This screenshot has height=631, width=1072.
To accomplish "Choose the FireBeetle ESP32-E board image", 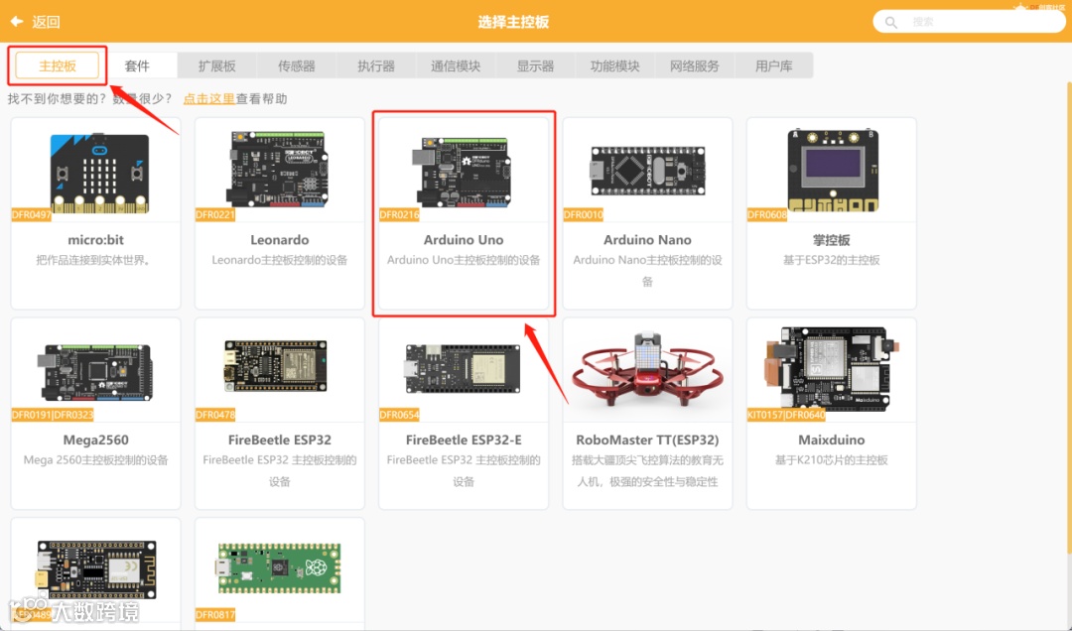I will (x=463, y=368).
